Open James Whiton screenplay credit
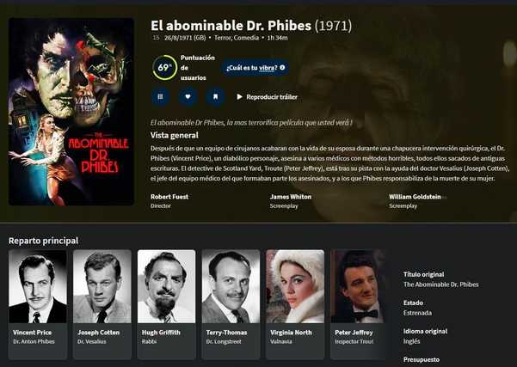 point(291,197)
